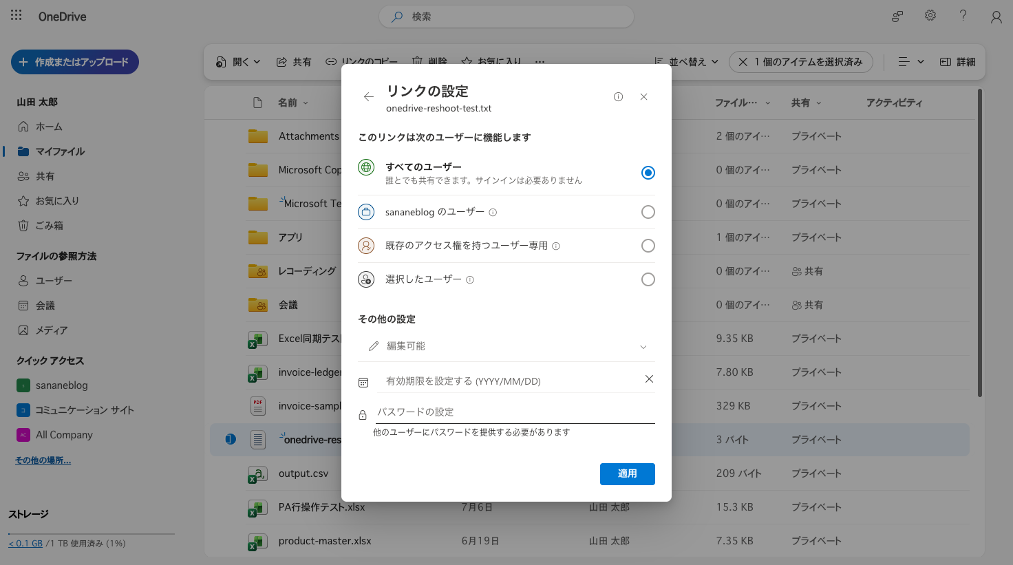The width and height of the screenshot is (1013, 565).
Task: Open the 詳細 details pane
Action: coord(958,62)
